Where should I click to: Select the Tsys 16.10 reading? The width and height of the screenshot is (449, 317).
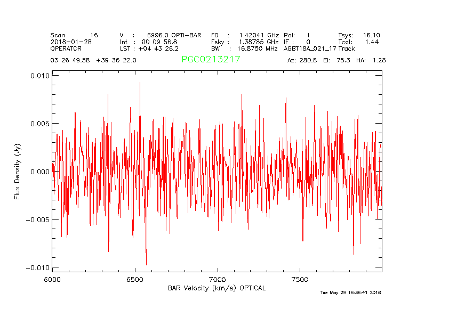359,35
